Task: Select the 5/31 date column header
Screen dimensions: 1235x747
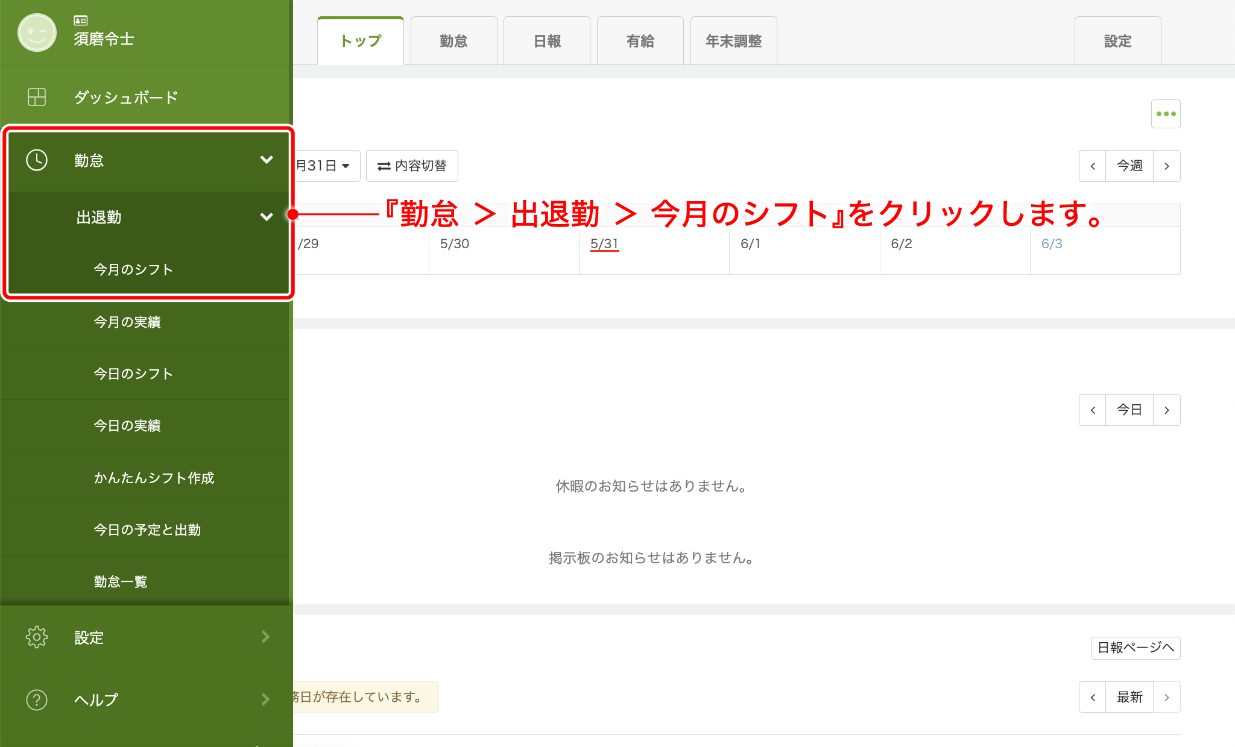Action: tap(604, 244)
